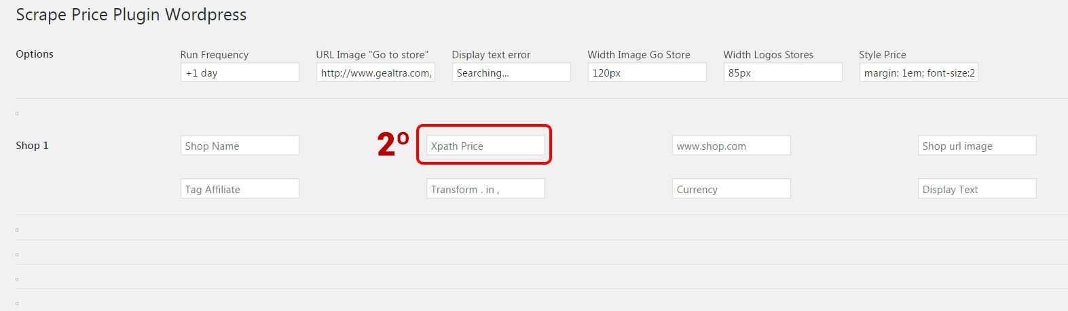Click the Run Frequency input field
The width and height of the screenshot is (1068, 311).
[x=240, y=72]
